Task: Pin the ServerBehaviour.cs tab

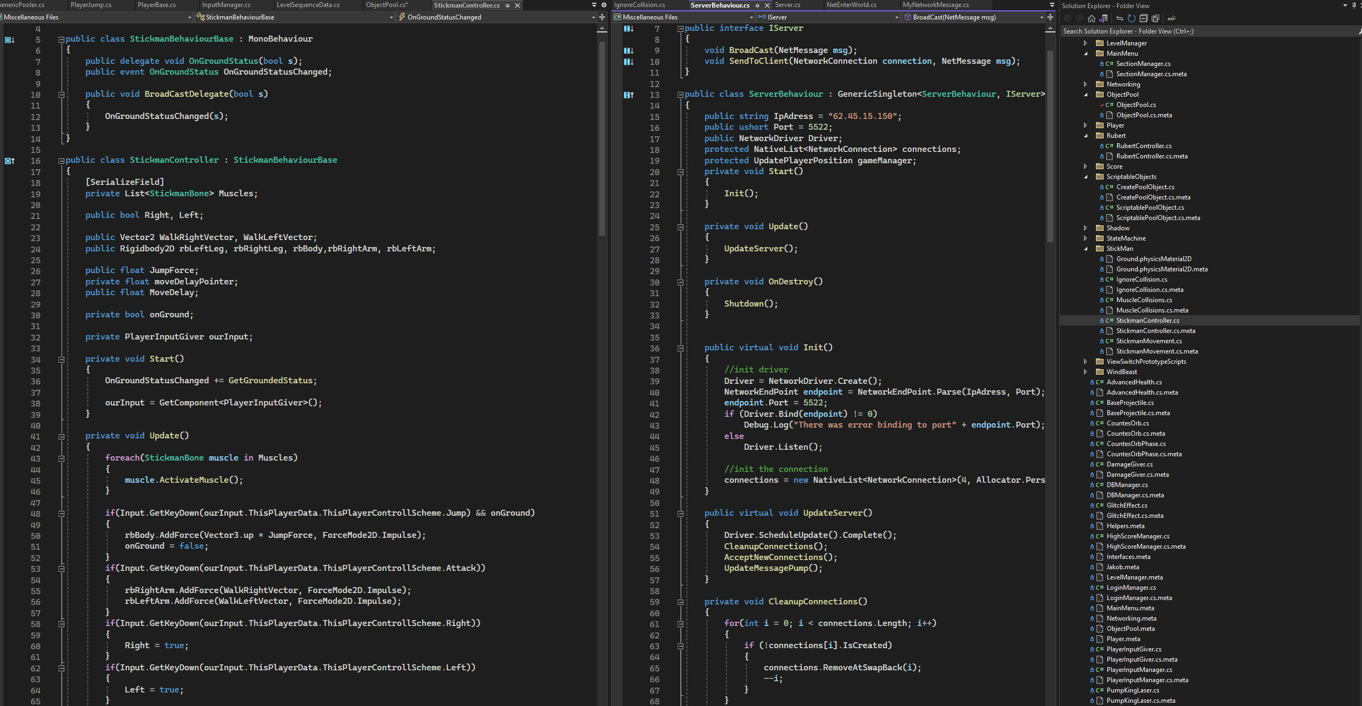Action: 757,5
